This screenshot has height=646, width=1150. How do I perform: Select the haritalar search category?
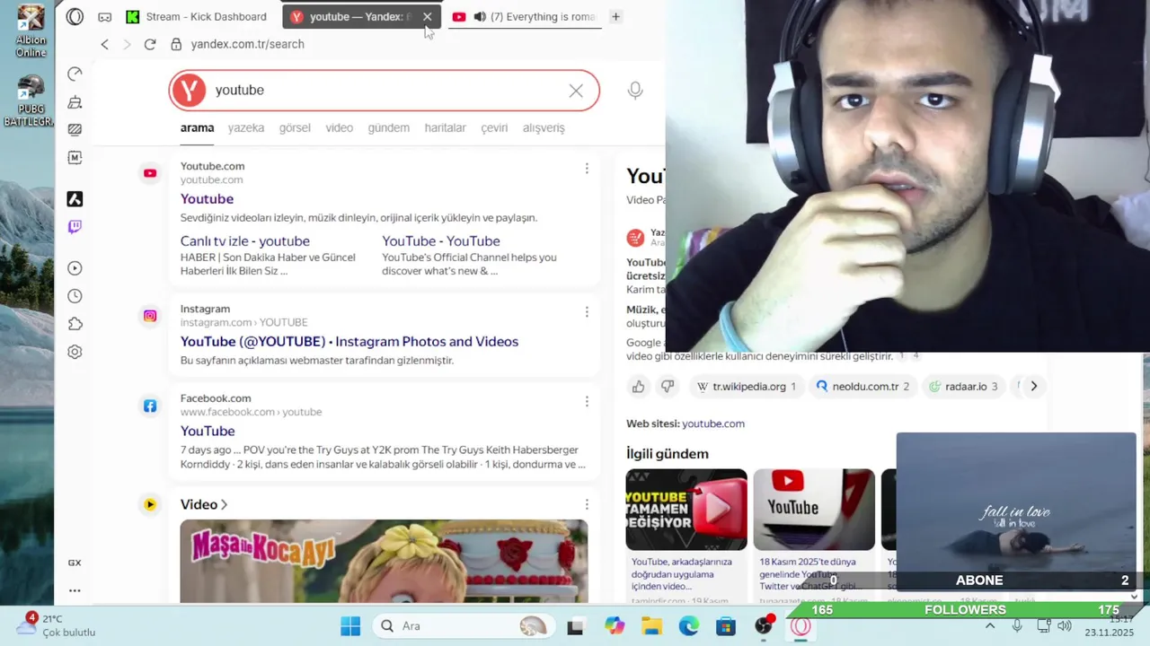445,127
